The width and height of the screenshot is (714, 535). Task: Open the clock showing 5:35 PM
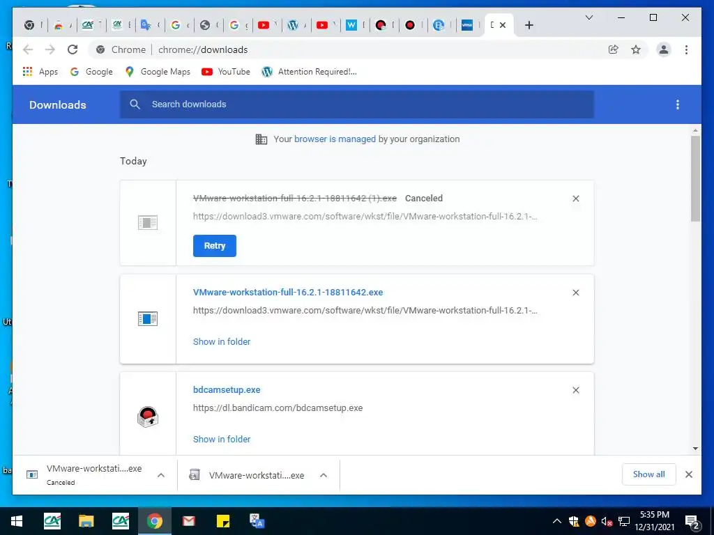pos(654,521)
